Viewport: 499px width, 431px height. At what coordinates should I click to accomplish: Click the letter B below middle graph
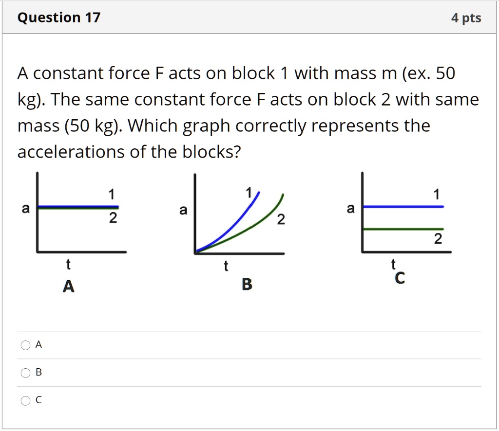coord(247,285)
